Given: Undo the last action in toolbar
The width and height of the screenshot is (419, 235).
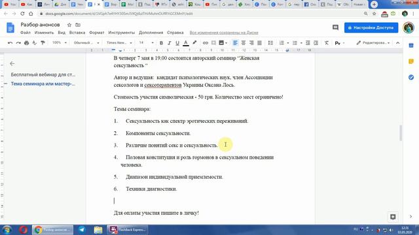Looking at the screenshot, I should pos(10,43).
